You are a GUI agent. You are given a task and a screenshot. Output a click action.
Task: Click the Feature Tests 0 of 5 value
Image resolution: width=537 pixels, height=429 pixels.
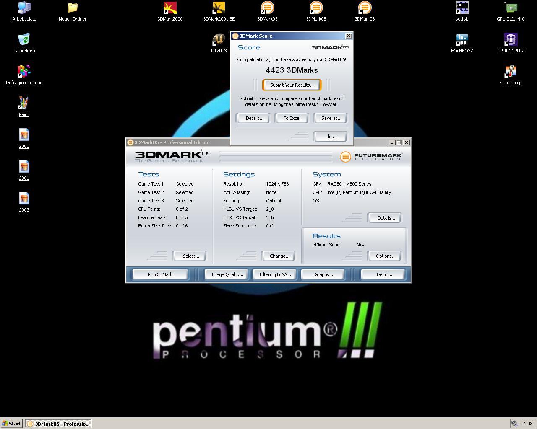[x=182, y=217]
